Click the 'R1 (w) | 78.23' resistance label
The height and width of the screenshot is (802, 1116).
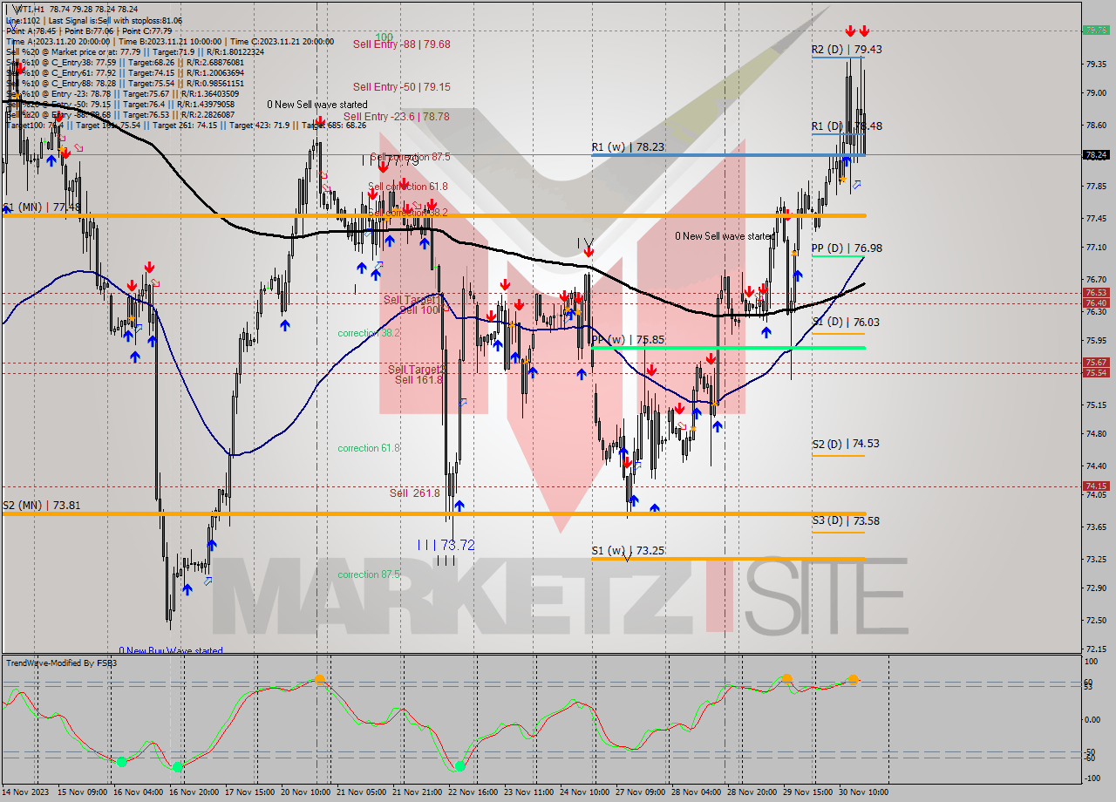click(x=628, y=148)
